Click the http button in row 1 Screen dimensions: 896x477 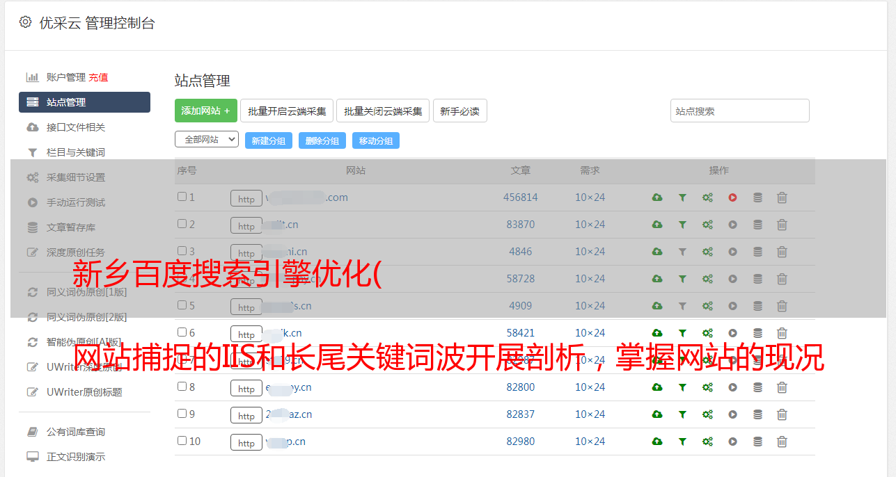246,199
